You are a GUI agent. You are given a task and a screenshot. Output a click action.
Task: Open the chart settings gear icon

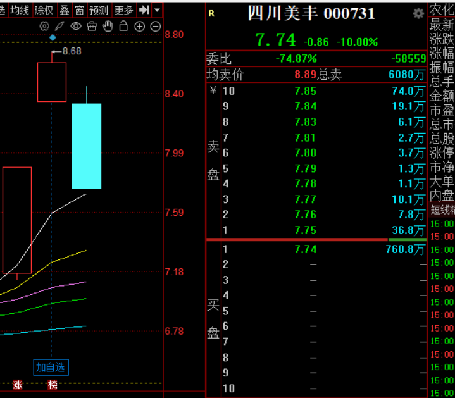(x=44, y=27)
